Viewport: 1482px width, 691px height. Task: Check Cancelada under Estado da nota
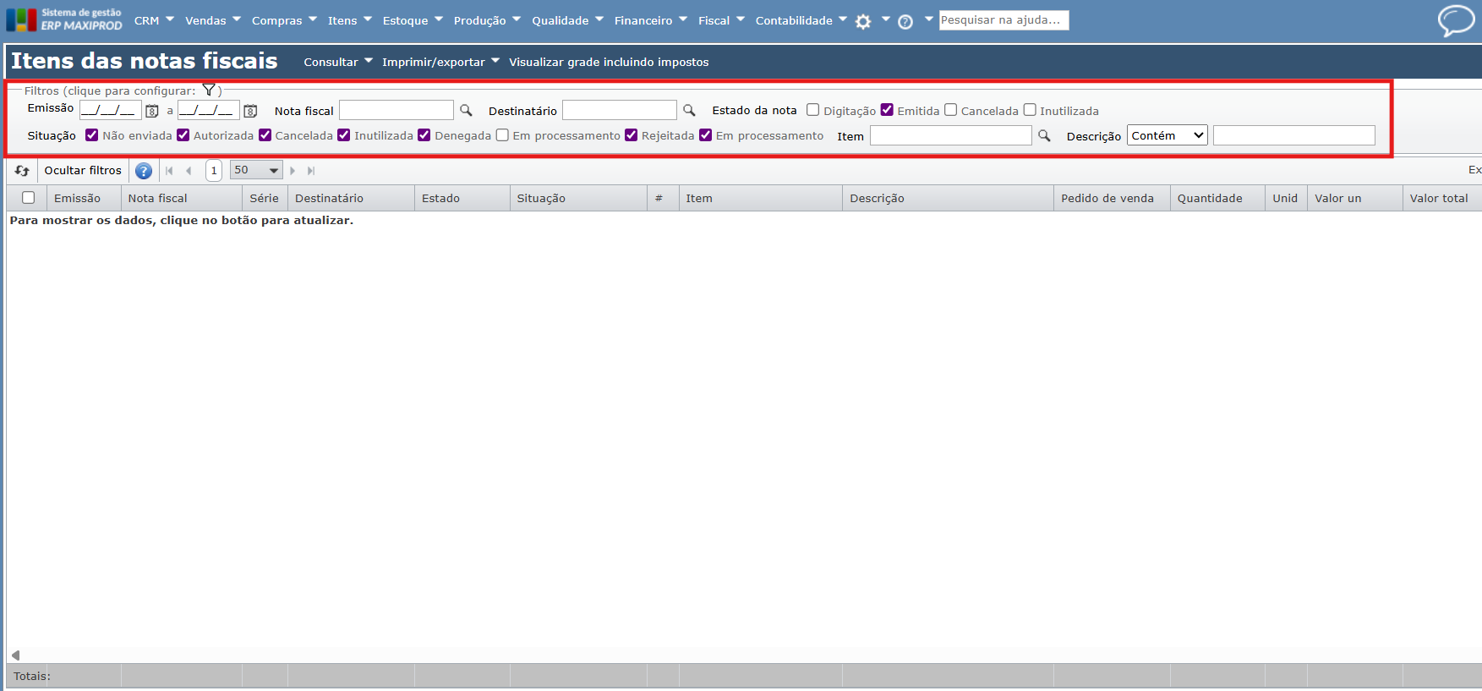(x=950, y=110)
